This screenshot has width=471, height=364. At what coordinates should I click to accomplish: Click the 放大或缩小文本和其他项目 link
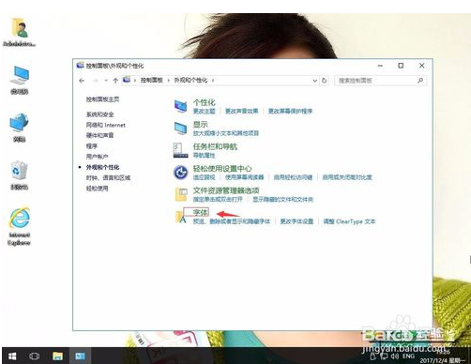pos(226,133)
